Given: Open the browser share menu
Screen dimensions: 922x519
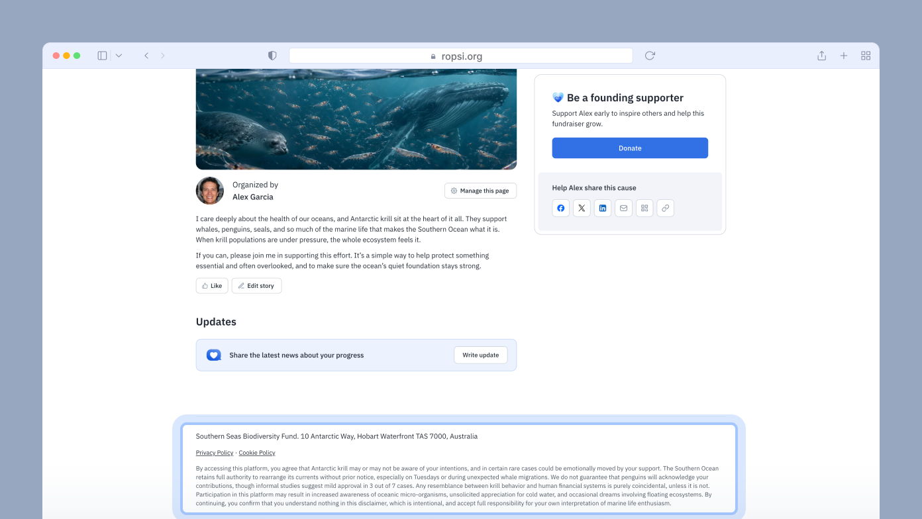Looking at the screenshot, I should click(x=821, y=56).
